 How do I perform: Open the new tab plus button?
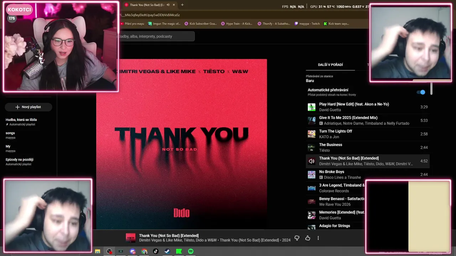182,5
